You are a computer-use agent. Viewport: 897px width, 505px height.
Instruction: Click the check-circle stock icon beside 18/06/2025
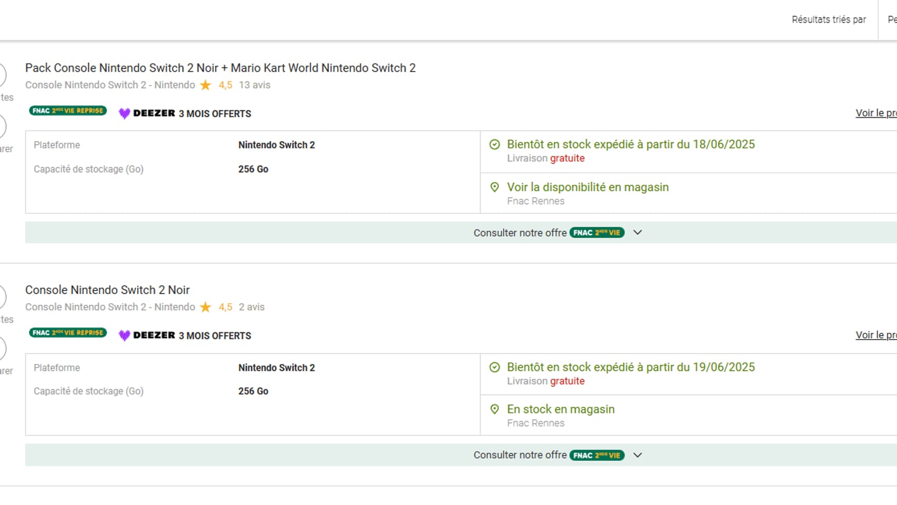tap(495, 144)
